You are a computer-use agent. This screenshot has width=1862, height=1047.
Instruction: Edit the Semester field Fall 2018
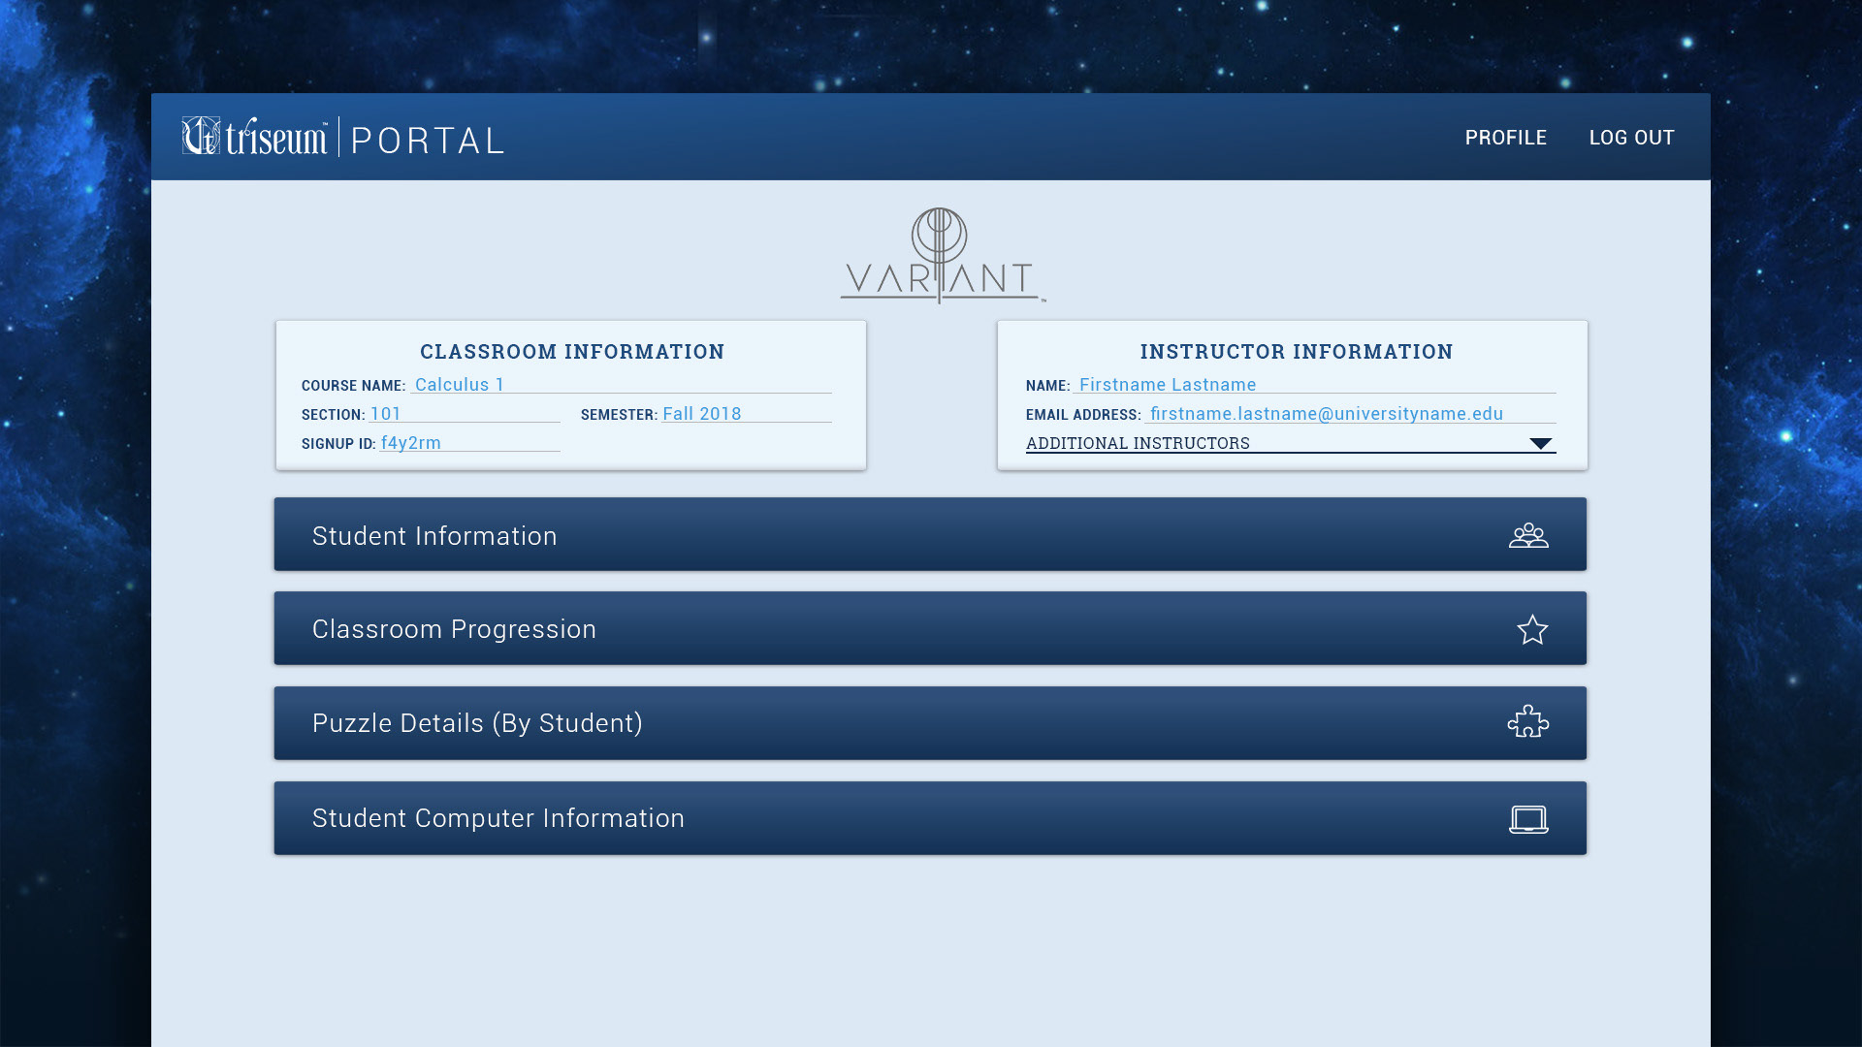746,413
